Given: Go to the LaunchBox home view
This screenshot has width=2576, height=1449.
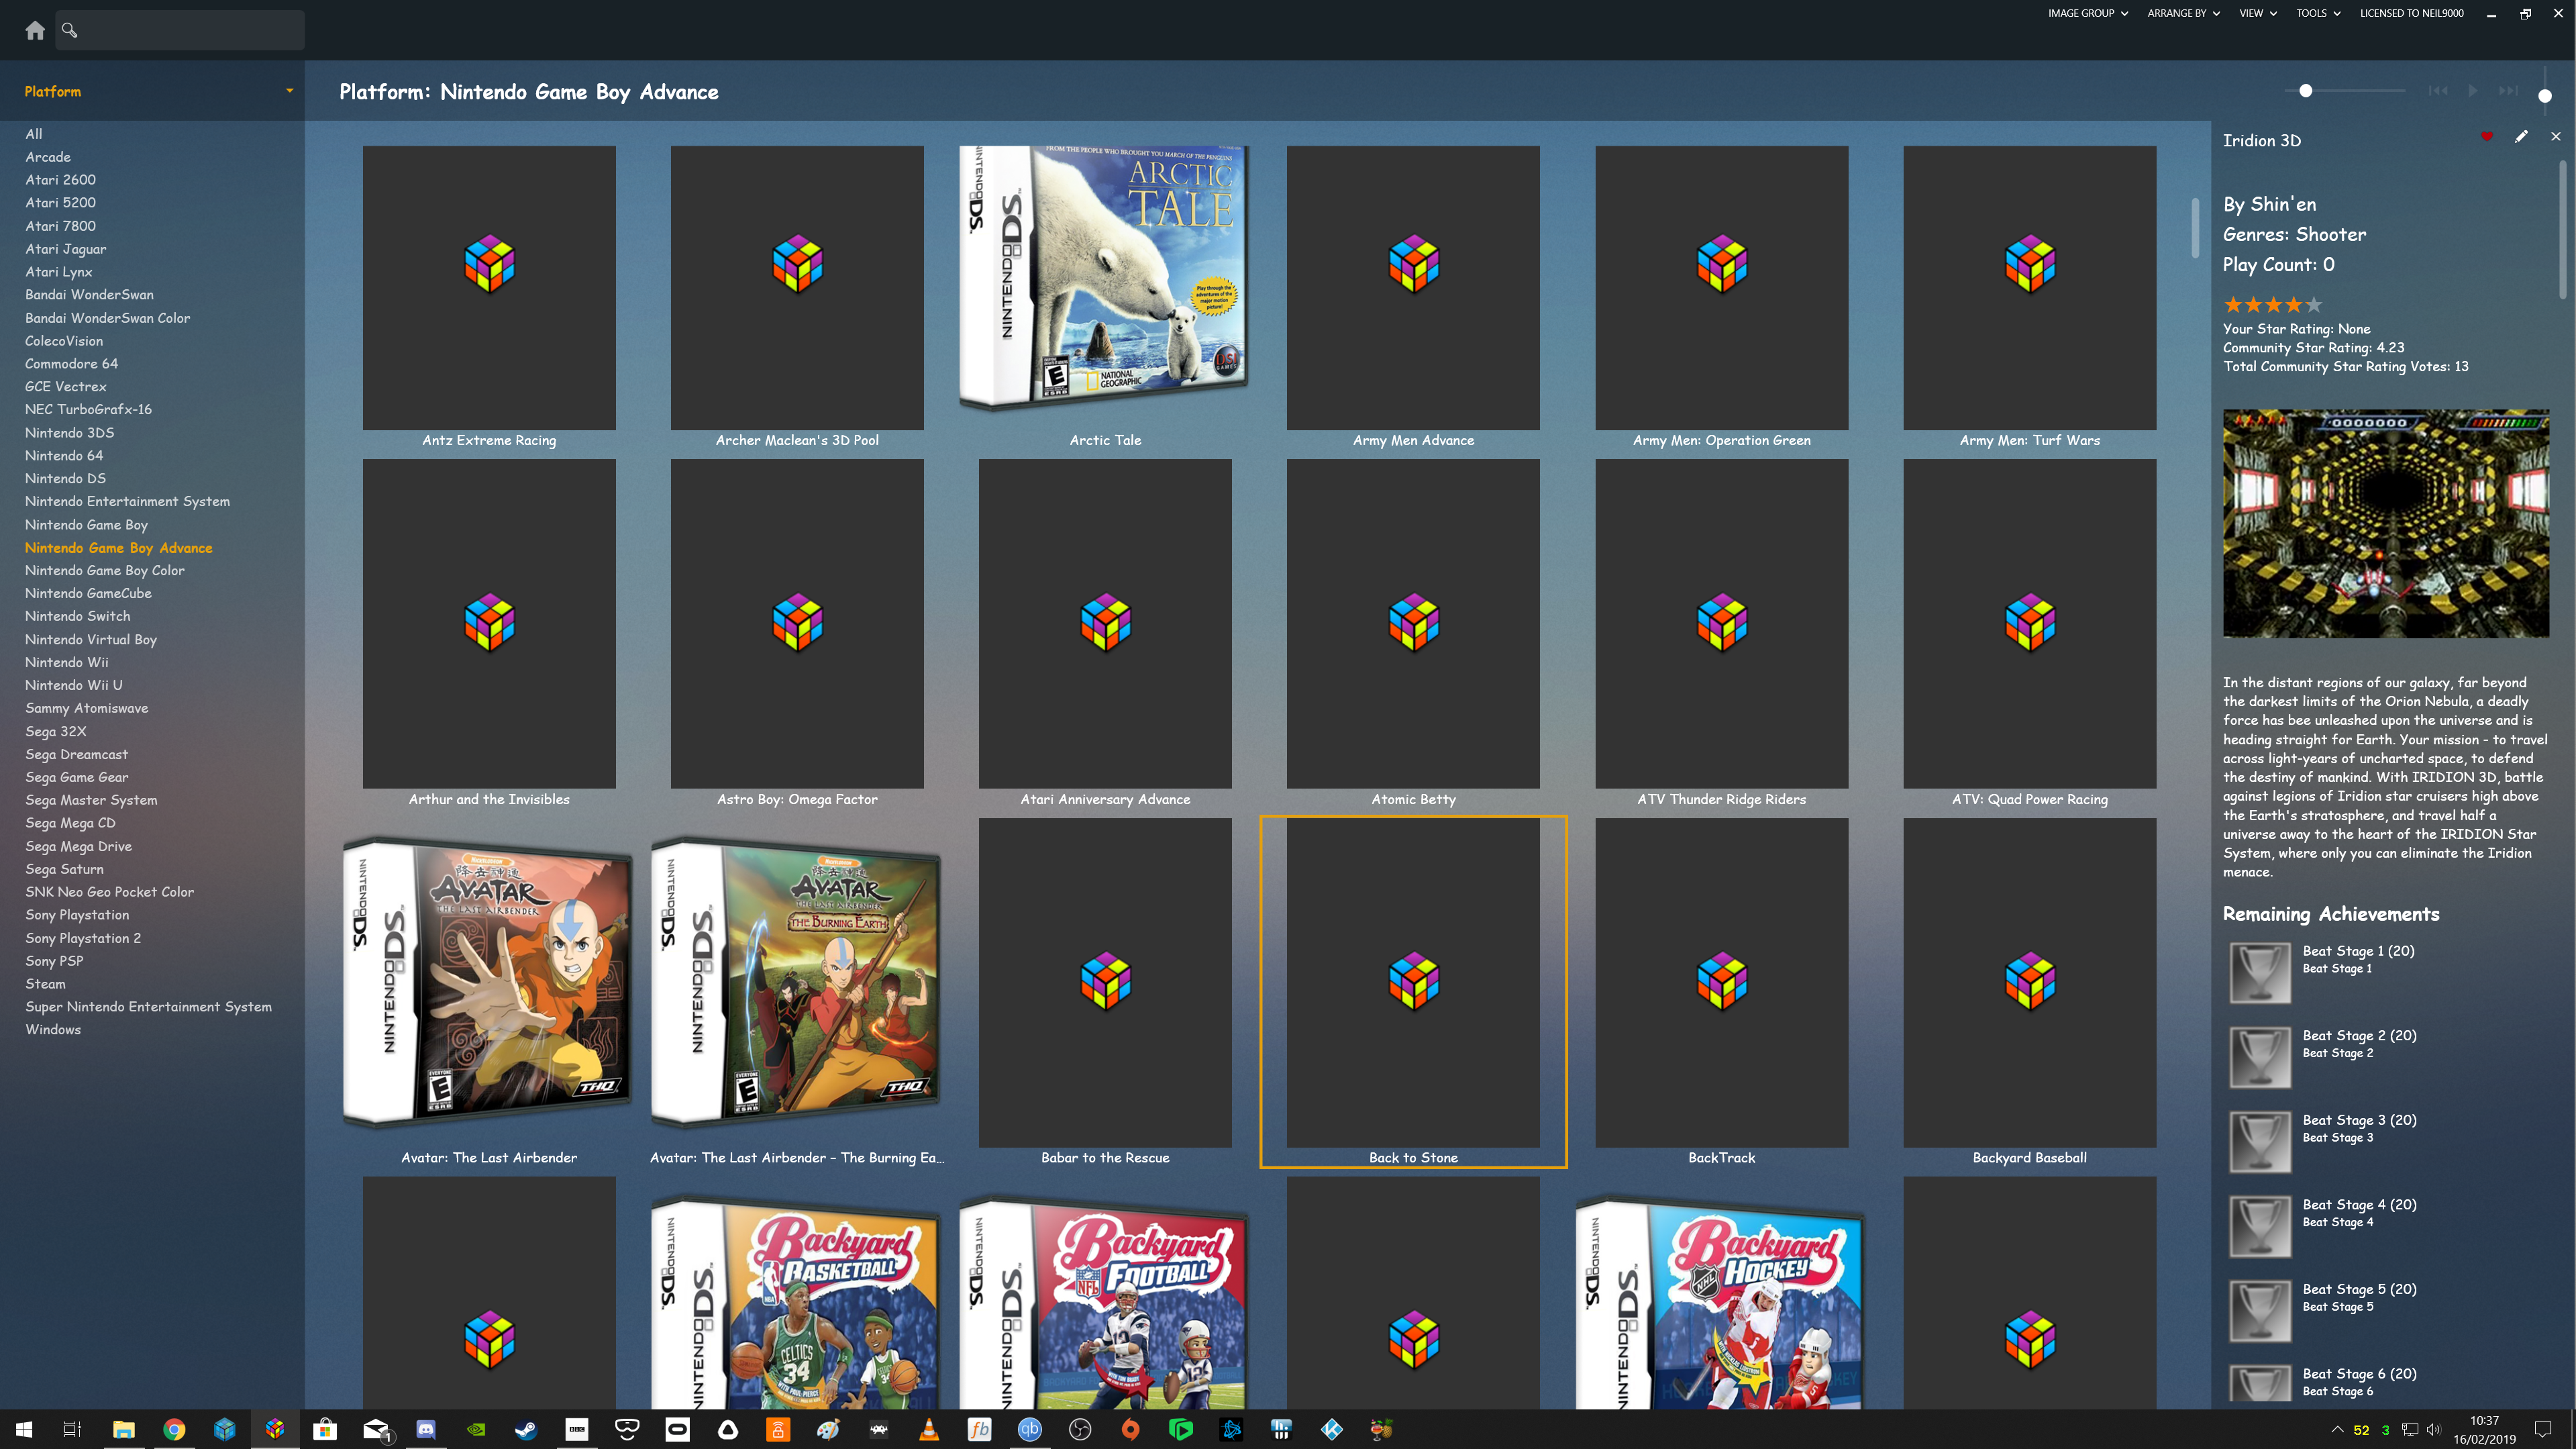Looking at the screenshot, I should 35,30.
